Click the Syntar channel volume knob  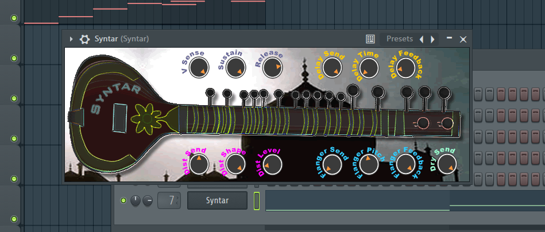(148, 200)
